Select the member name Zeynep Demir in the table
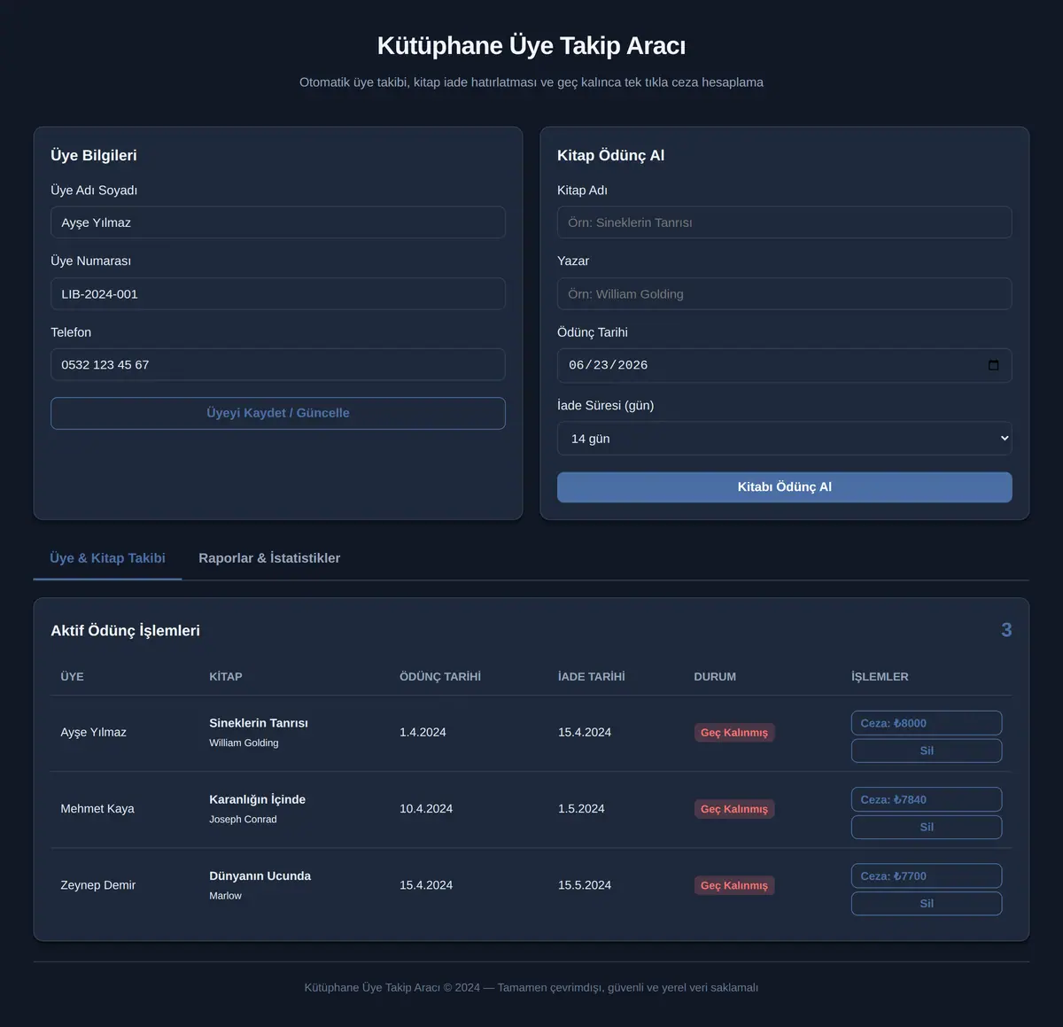The image size is (1063, 1027). click(97, 885)
